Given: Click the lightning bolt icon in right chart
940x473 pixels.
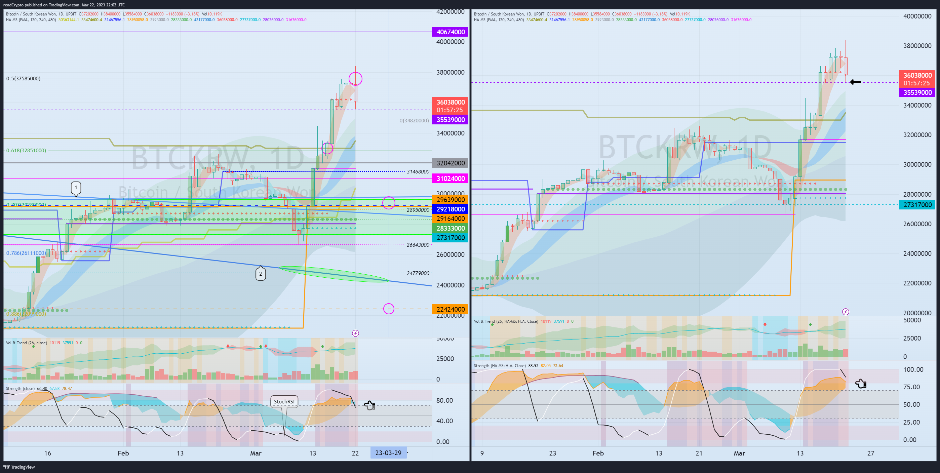Looking at the screenshot, I should pyautogui.click(x=846, y=312).
